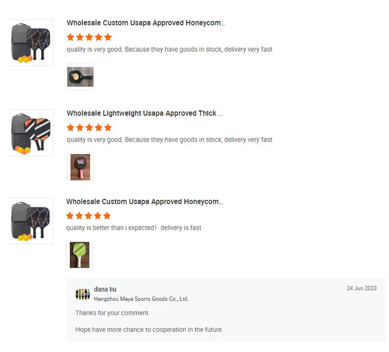Click third review's five-star rating
The height and width of the screenshot is (352, 389).
pyautogui.click(x=88, y=216)
